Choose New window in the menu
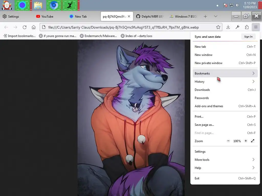The width and height of the screenshot is (262, 196). pos(225,55)
